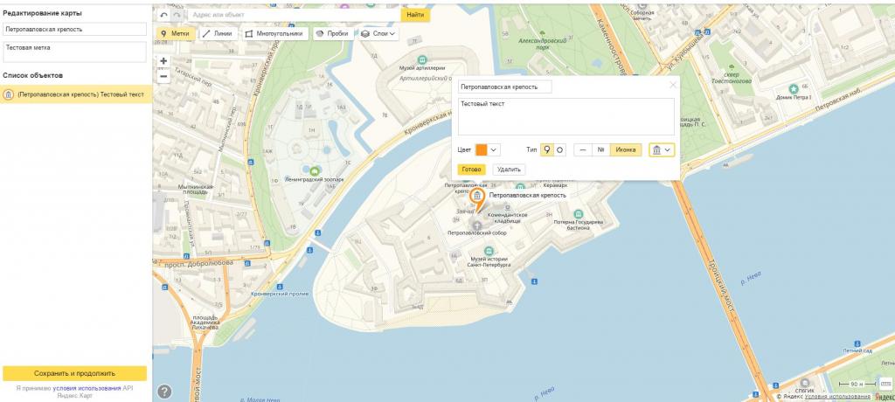Click Сохранить и продолжить button
895x402 pixels.
(x=74, y=373)
